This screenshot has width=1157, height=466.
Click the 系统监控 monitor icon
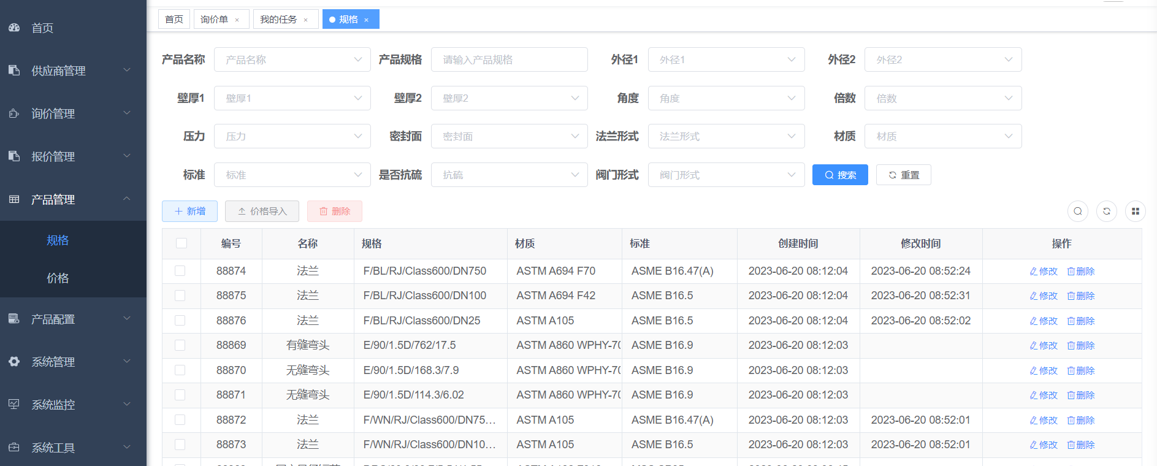coord(14,405)
